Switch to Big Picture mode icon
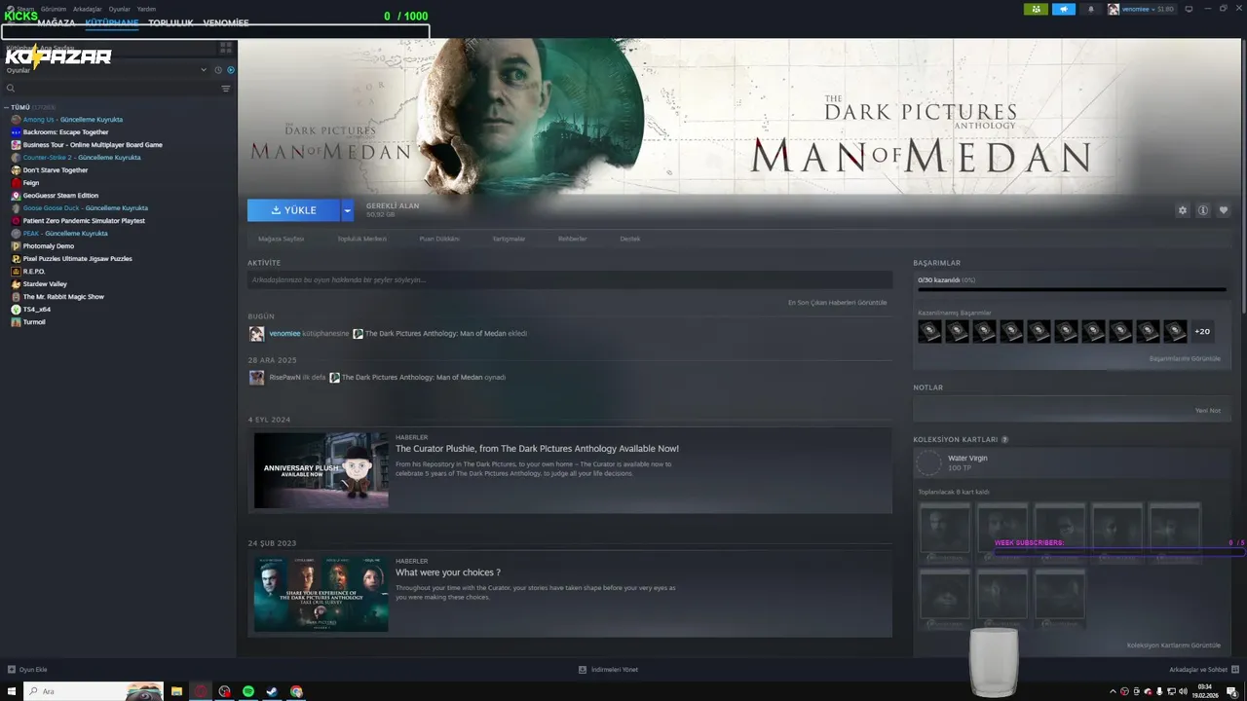This screenshot has width=1247, height=701. (1189, 9)
